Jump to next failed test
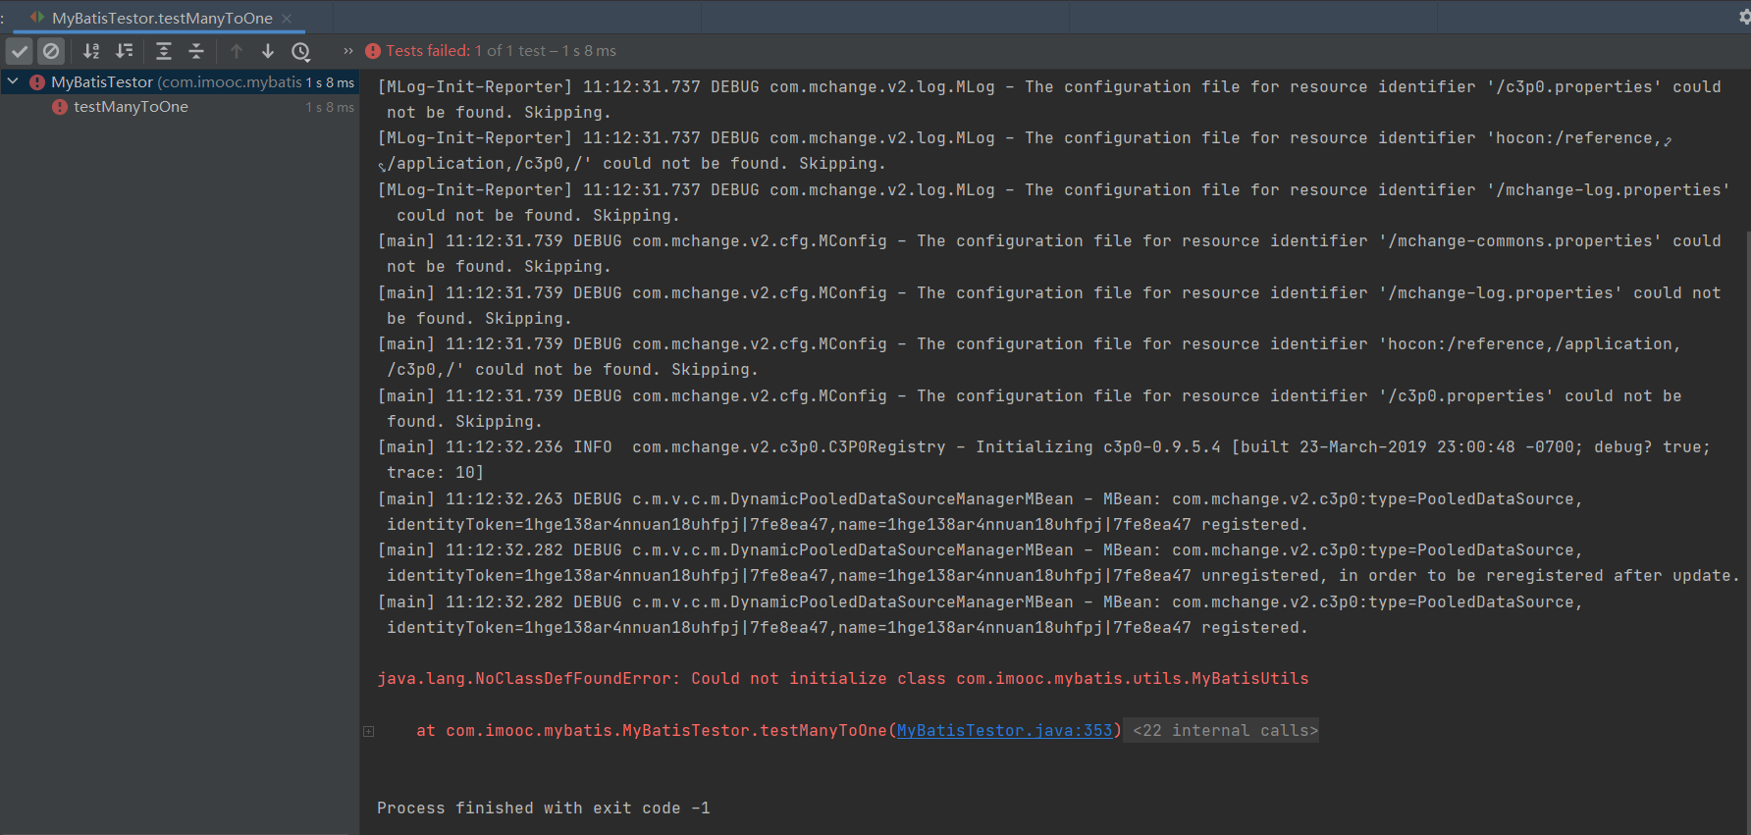Screen dimensions: 1751x835 pos(268,51)
